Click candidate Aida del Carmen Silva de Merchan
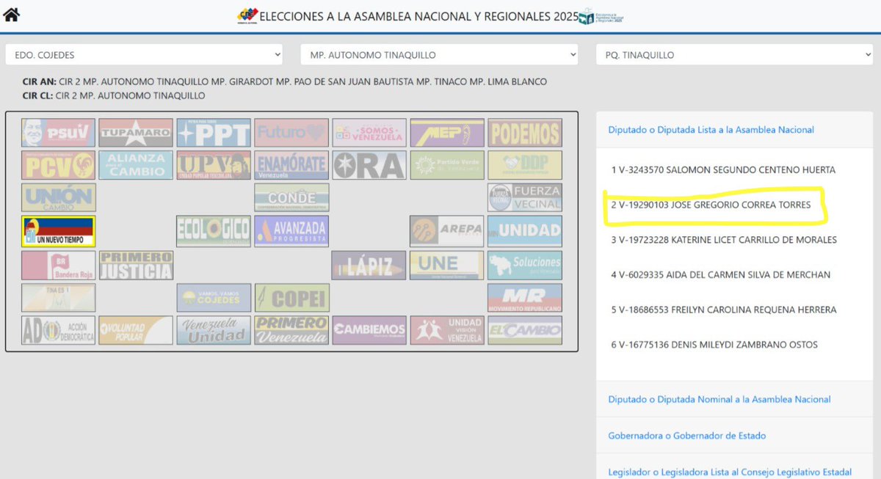Image resolution: width=881 pixels, height=479 pixels. pos(720,275)
